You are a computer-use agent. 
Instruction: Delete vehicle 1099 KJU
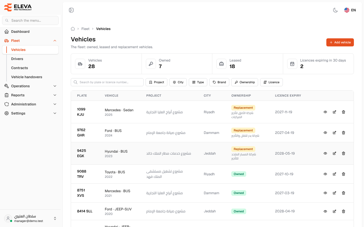tap(344, 112)
